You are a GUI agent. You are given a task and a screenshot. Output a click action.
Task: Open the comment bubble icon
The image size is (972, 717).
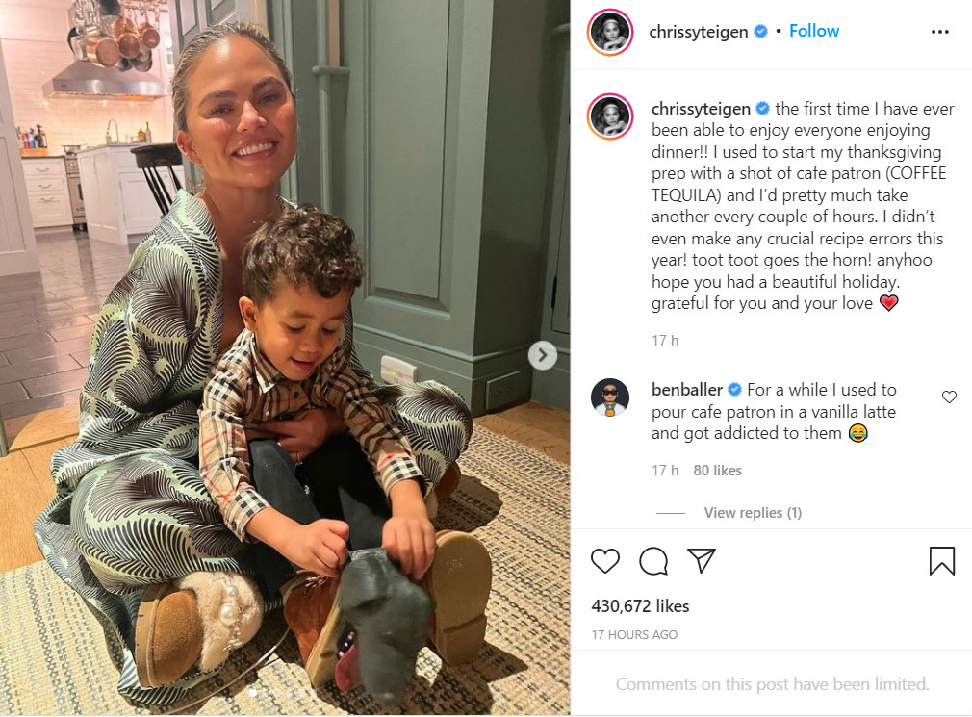(x=653, y=561)
